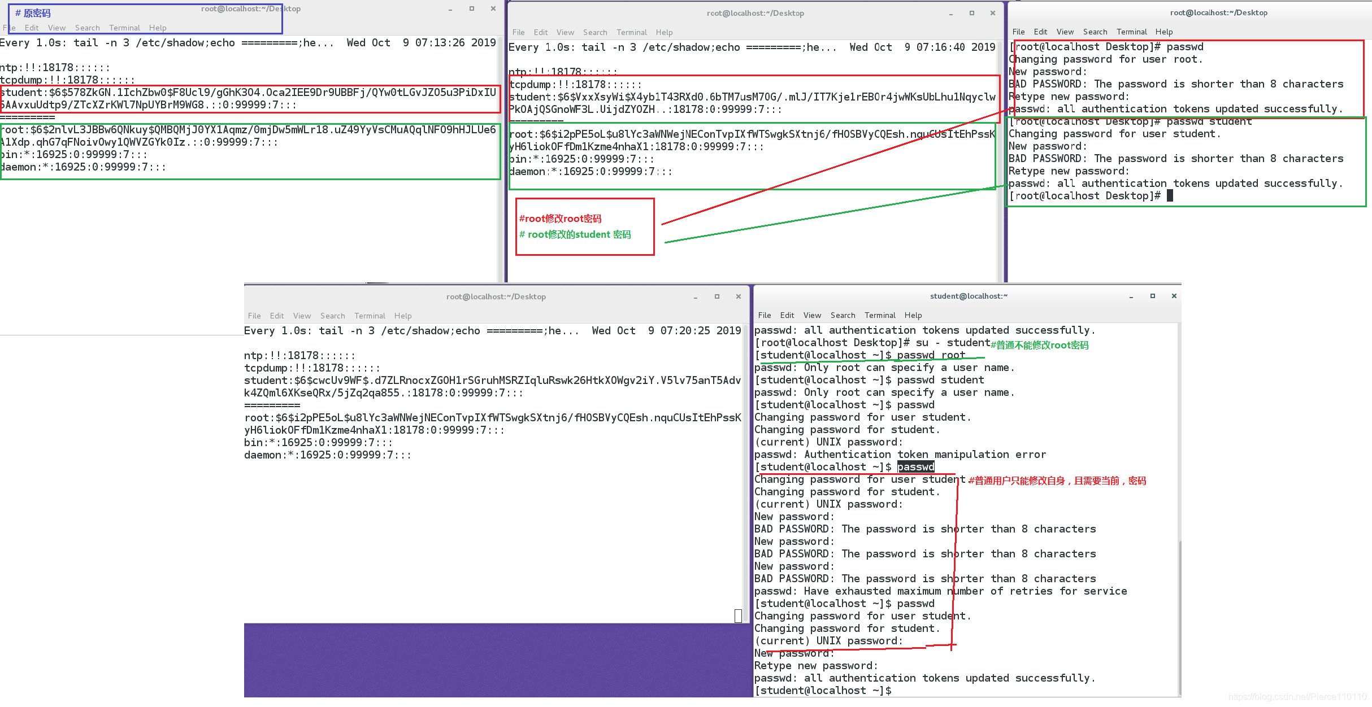The width and height of the screenshot is (1372, 707).
Task: Open Help menu in top-right terminal
Action: pos(1164,32)
